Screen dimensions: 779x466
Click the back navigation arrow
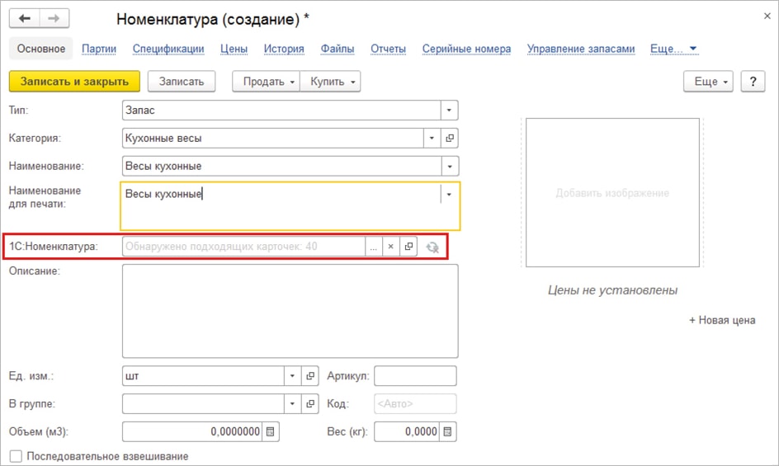click(x=25, y=18)
